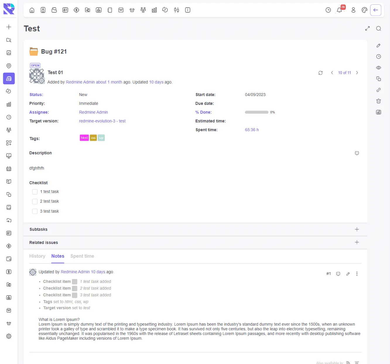
Task: Click the edit pencil icon on the right panel
Action: [x=378, y=45]
